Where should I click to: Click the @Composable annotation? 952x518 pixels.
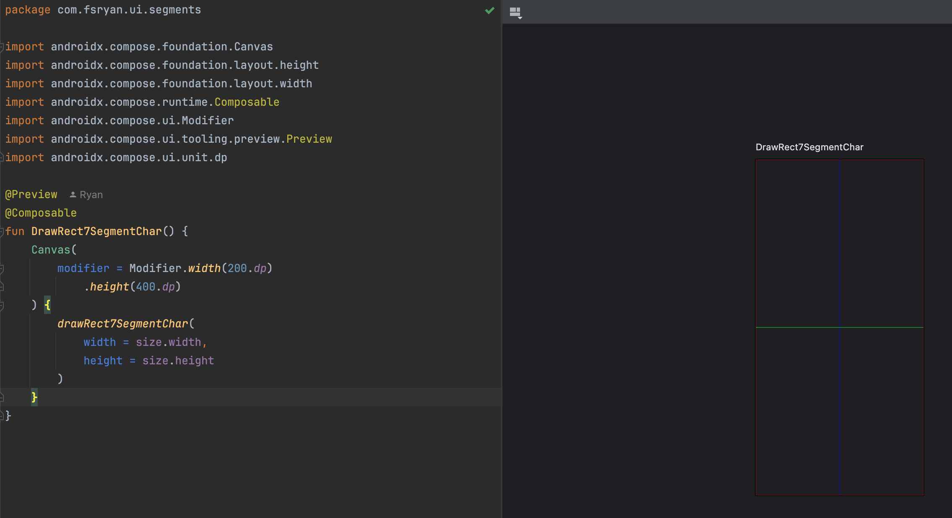click(41, 213)
